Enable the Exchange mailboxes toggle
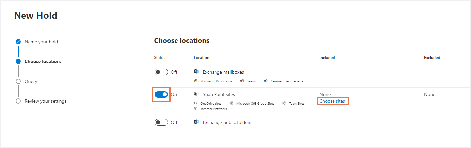 pyautogui.click(x=161, y=72)
